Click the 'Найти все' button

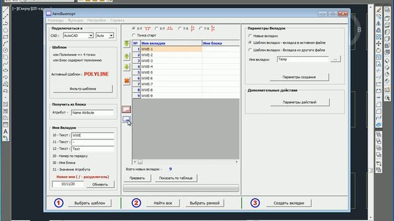tap(163, 203)
